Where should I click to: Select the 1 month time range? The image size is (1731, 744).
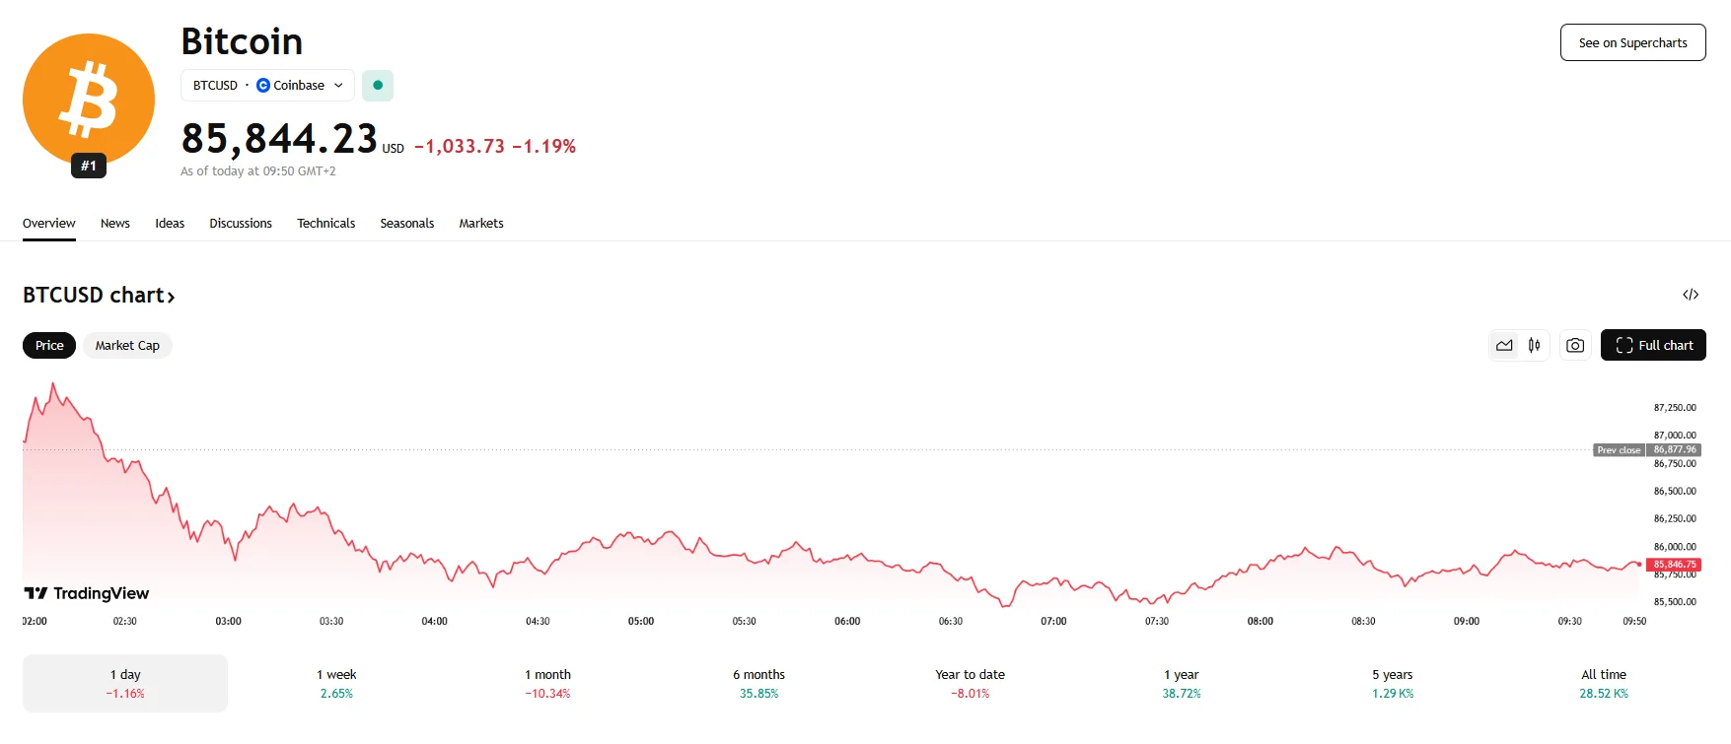click(547, 683)
